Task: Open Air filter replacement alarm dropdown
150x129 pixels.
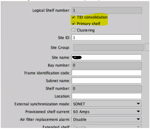Action: [107, 119]
